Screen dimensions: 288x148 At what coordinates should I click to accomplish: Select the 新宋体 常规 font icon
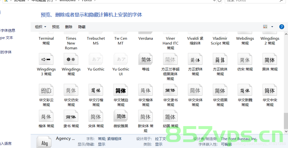145,116
